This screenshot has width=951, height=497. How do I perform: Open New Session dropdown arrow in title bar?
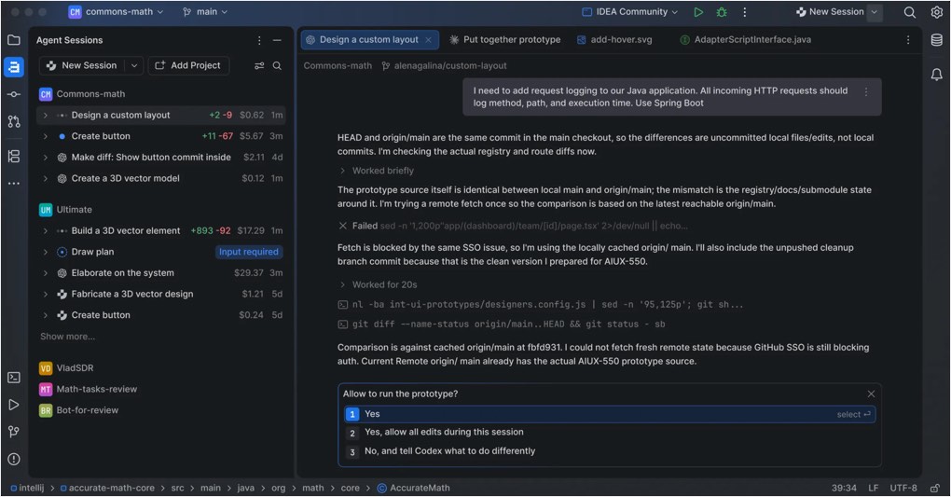[x=874, y=11]
